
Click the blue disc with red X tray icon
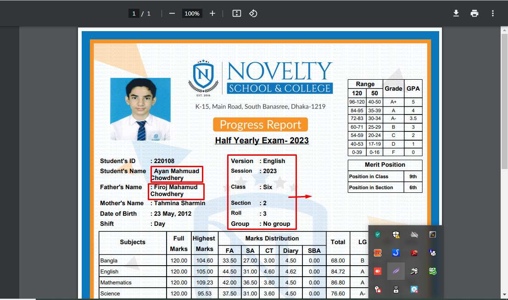point(414,289)
